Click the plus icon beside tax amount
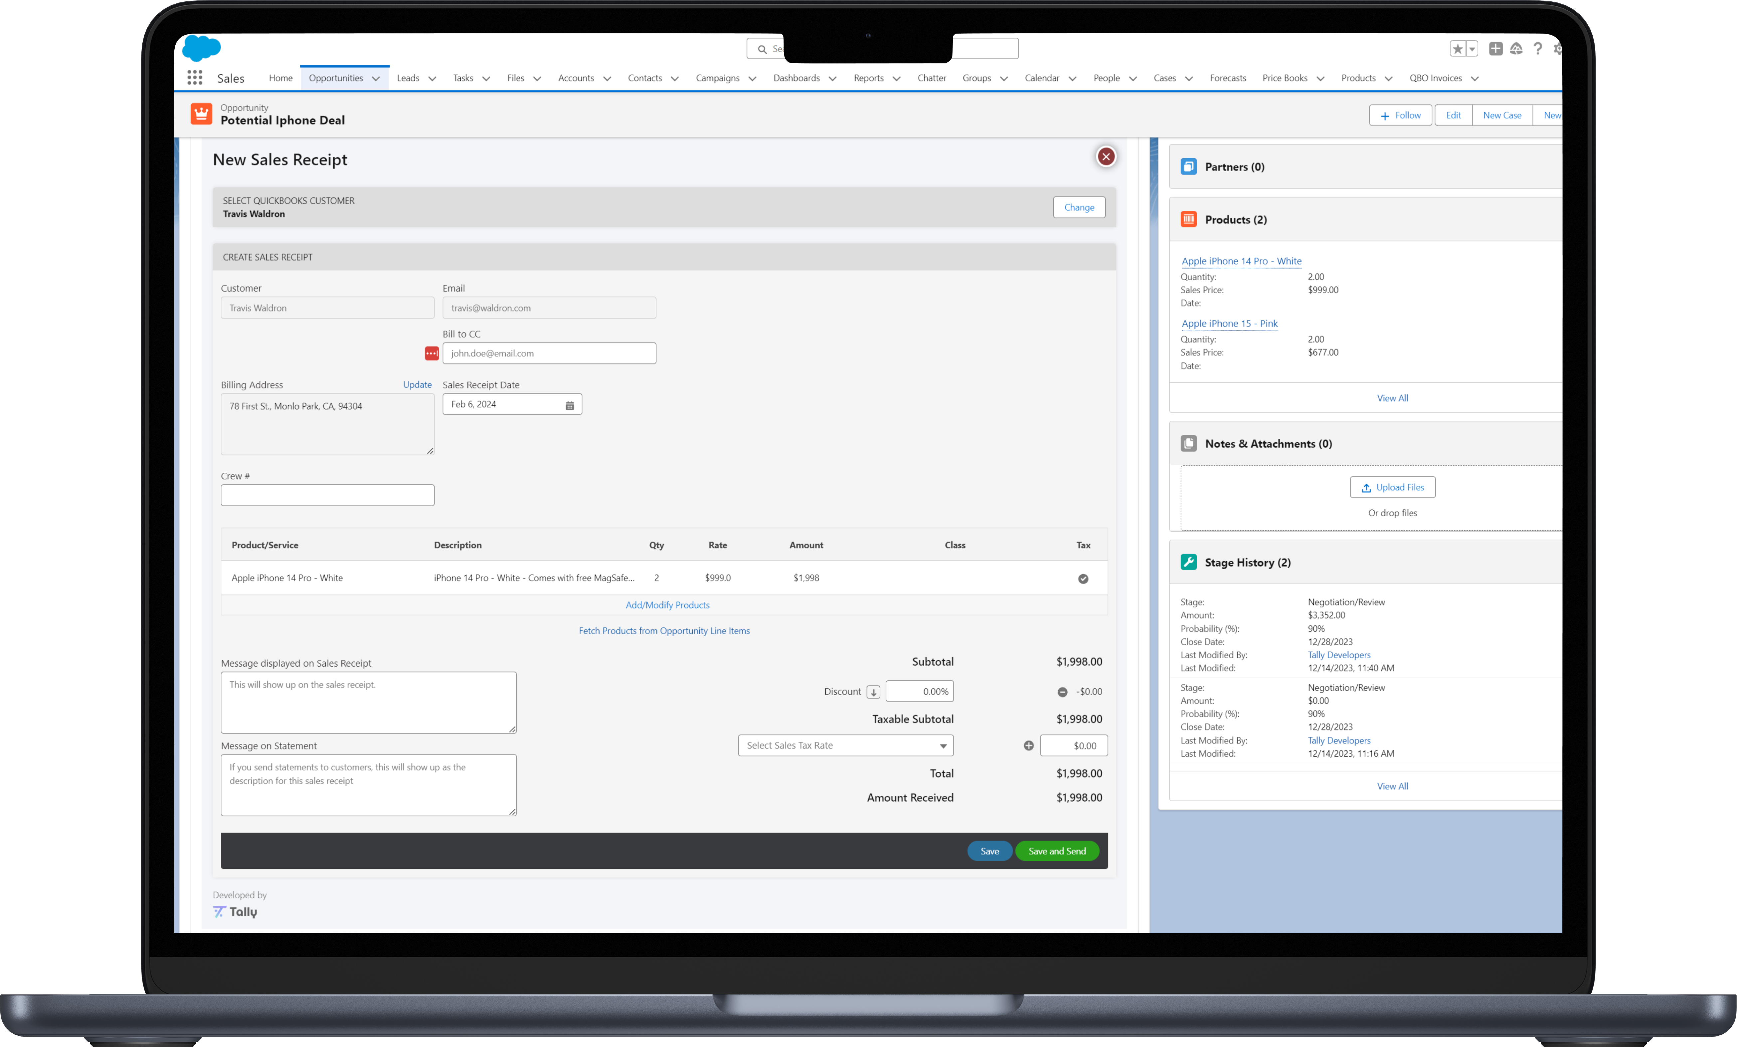This screenshot has height=1047, width=1737. tap(1028, 745)
